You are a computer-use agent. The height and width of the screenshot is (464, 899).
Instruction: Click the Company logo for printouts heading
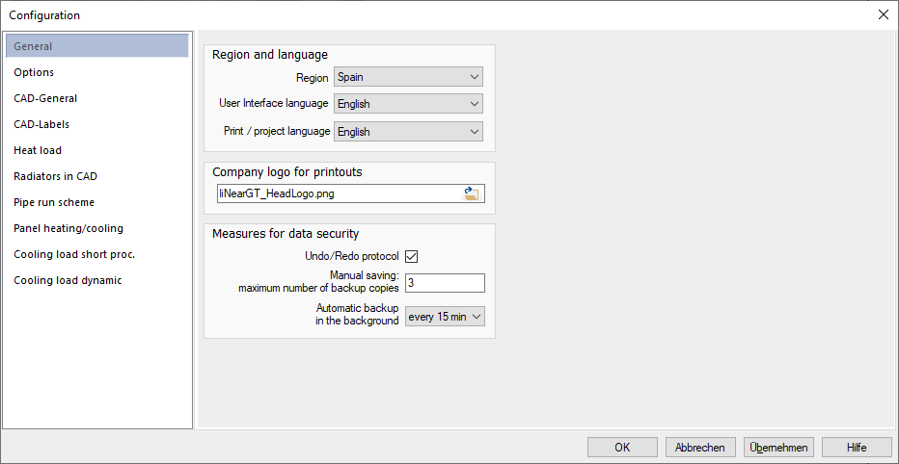click(x=287, y=171)
